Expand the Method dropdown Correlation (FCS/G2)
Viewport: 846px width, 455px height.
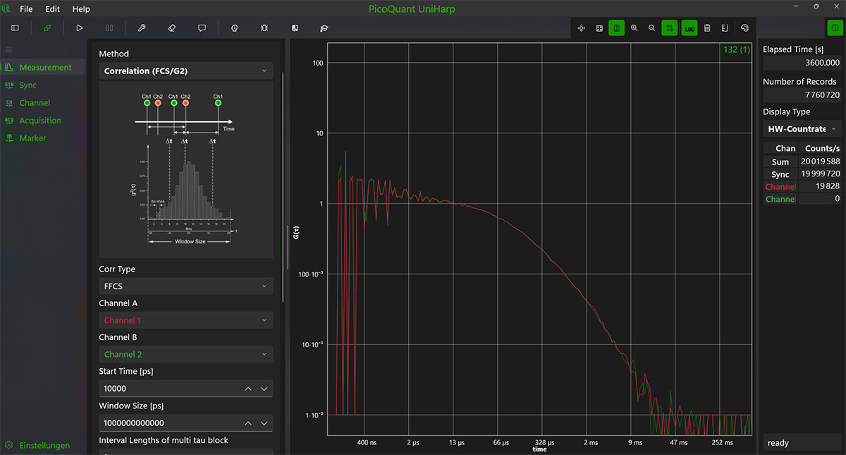coord(185,71)
